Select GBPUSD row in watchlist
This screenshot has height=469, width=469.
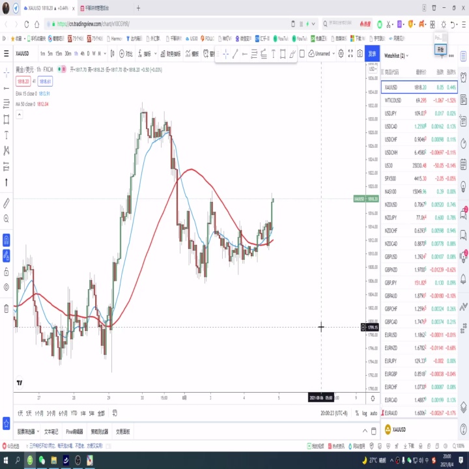[419, 257]
